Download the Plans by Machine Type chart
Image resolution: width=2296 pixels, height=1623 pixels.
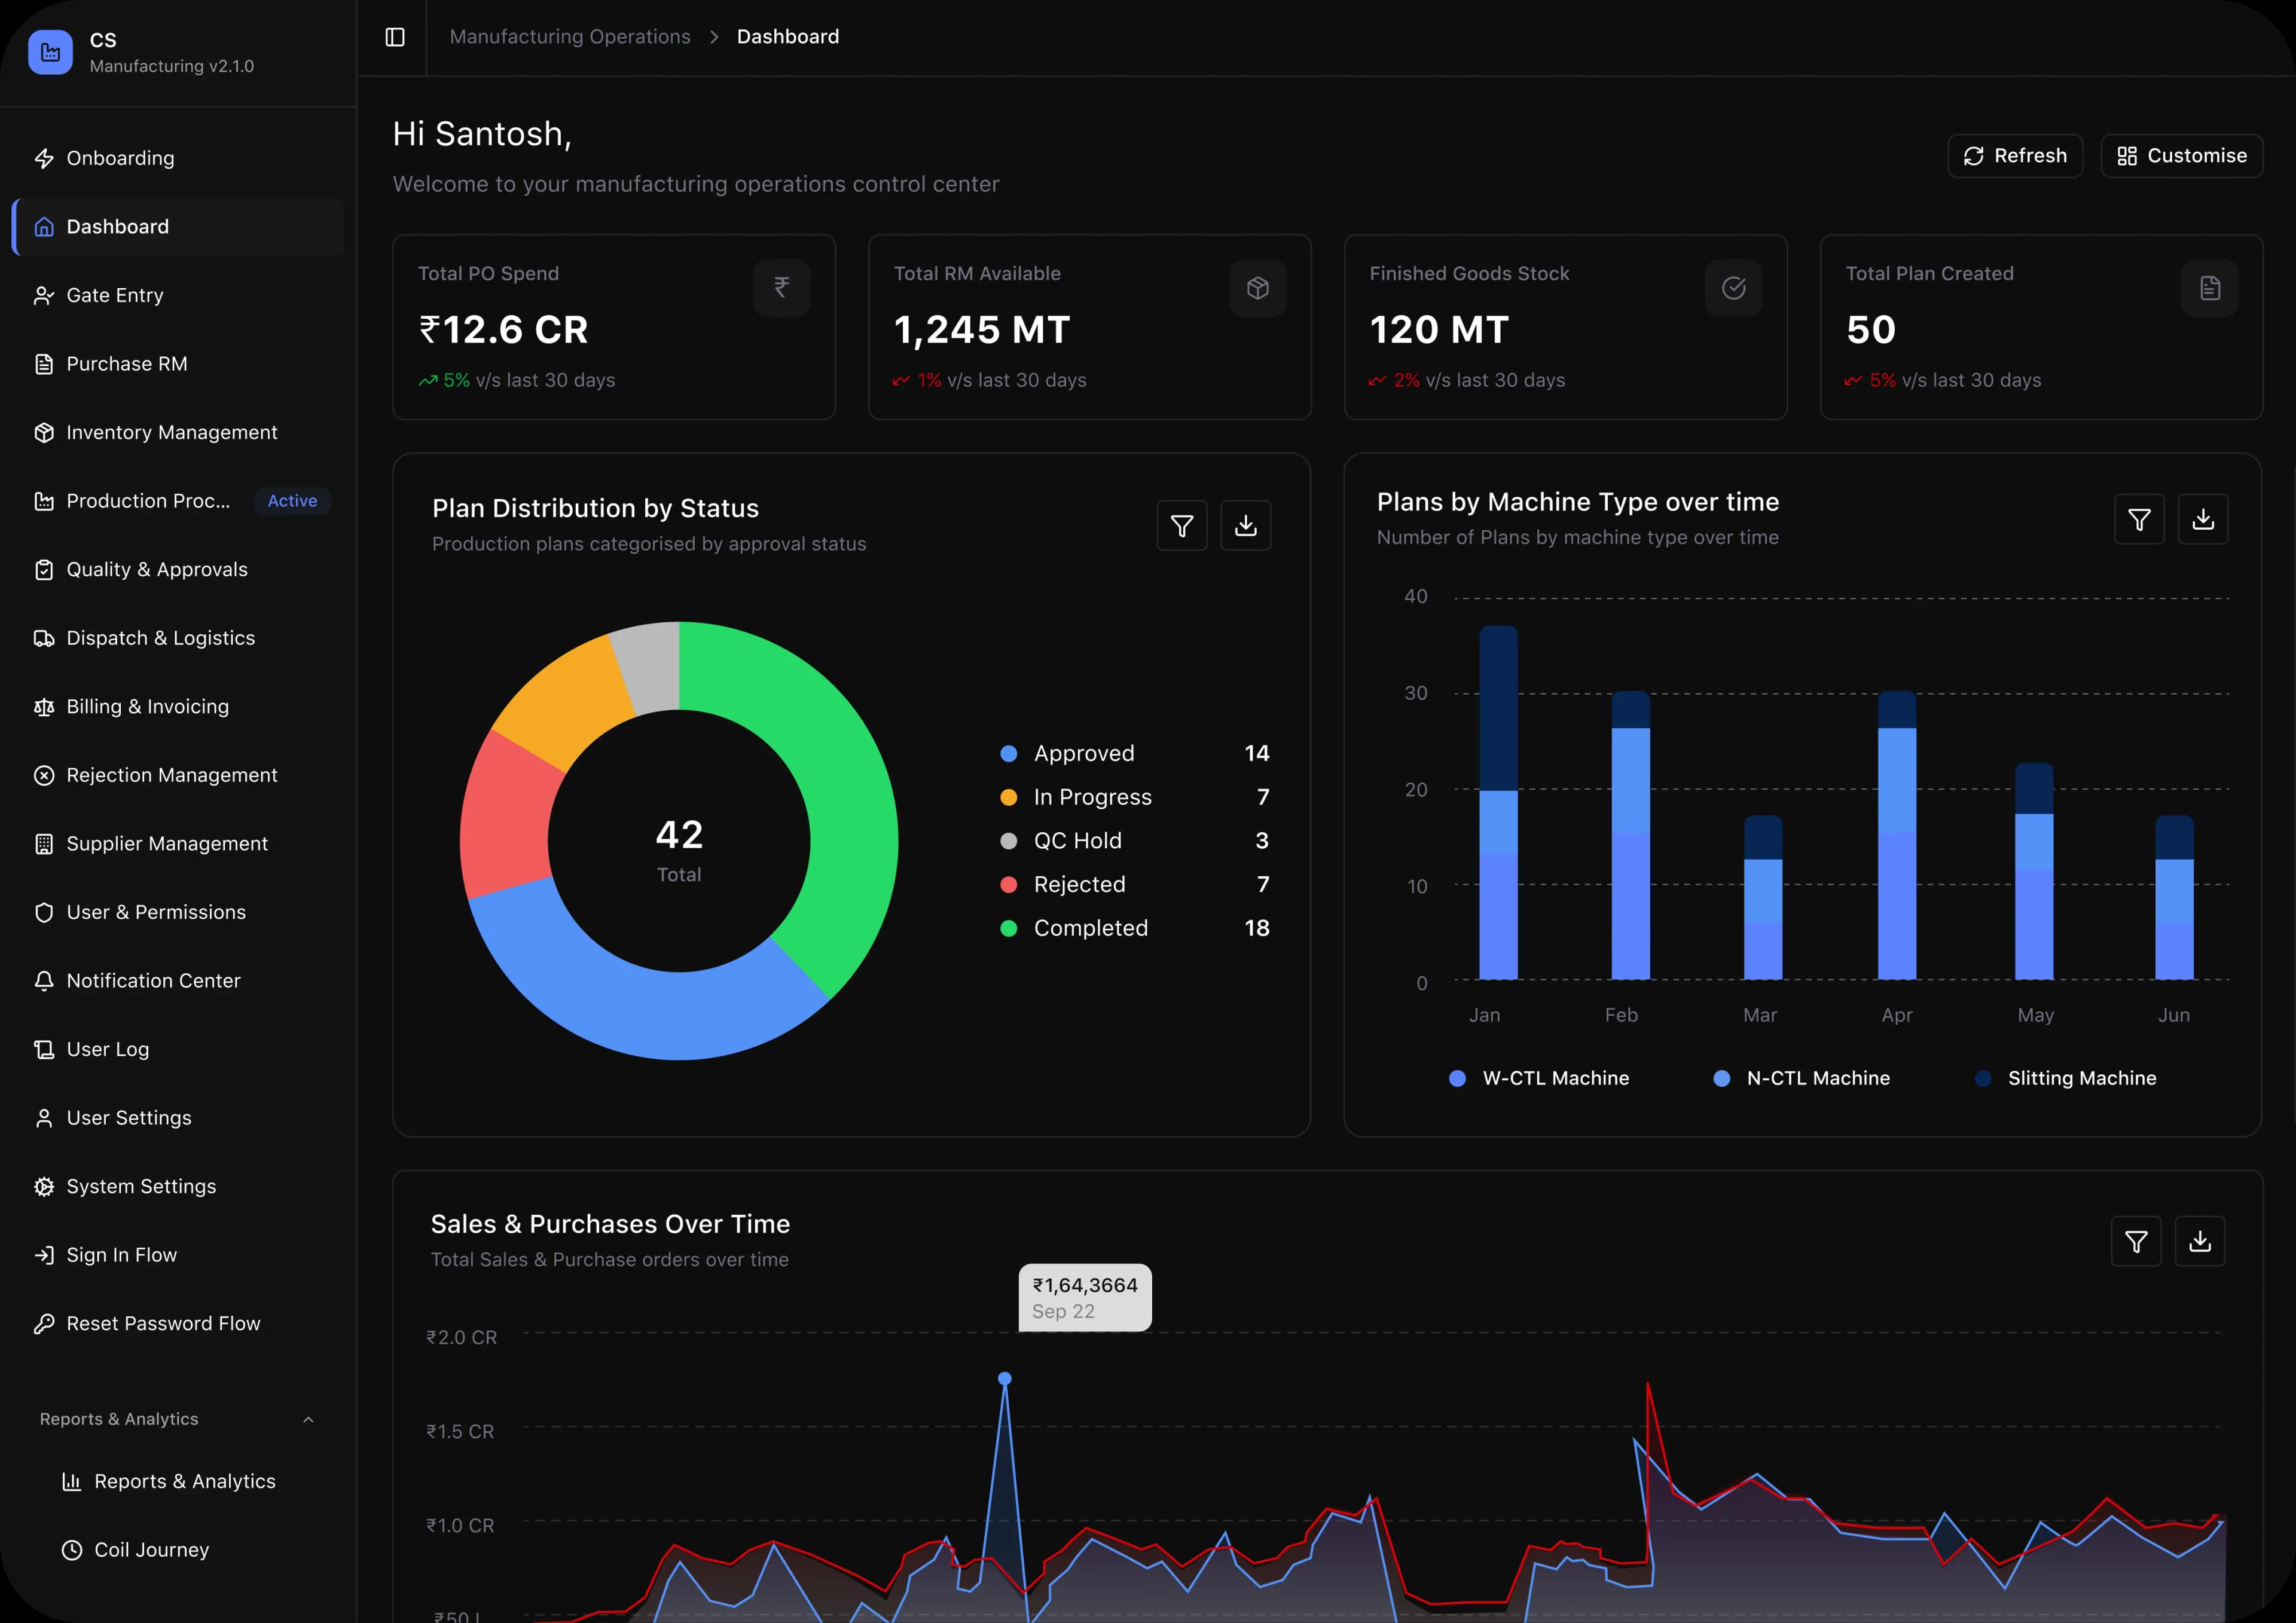2203,519
